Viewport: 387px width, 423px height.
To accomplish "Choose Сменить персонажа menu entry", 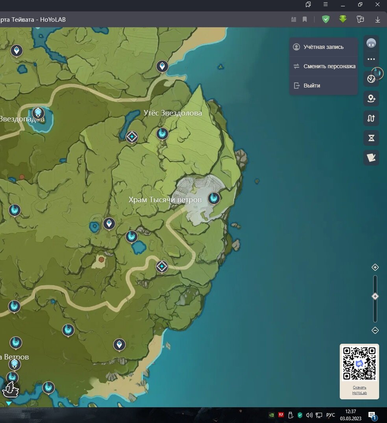I will pyautogui.click(x=323, y=66).
